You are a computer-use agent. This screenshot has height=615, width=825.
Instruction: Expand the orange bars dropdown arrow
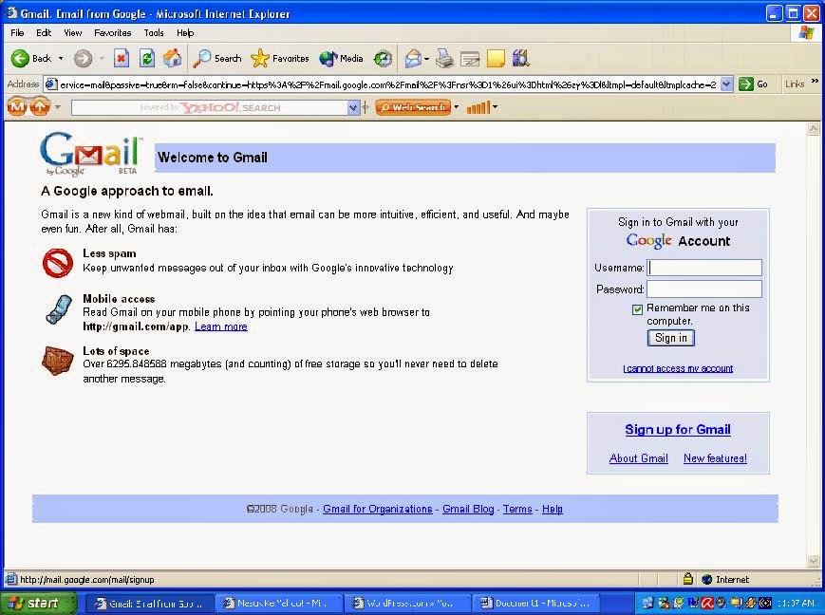[495, 107]
